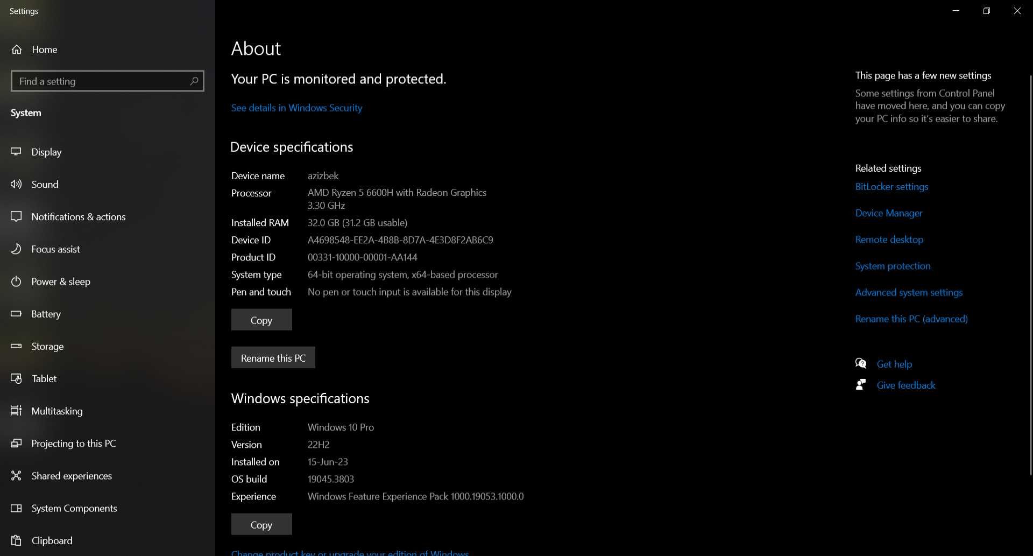
Task: Click the Focus assist moon icon
Action: 16,249
